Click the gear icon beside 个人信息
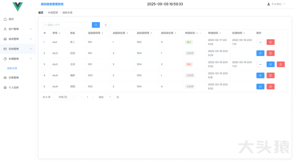294x161 pixels. [5, 88]
